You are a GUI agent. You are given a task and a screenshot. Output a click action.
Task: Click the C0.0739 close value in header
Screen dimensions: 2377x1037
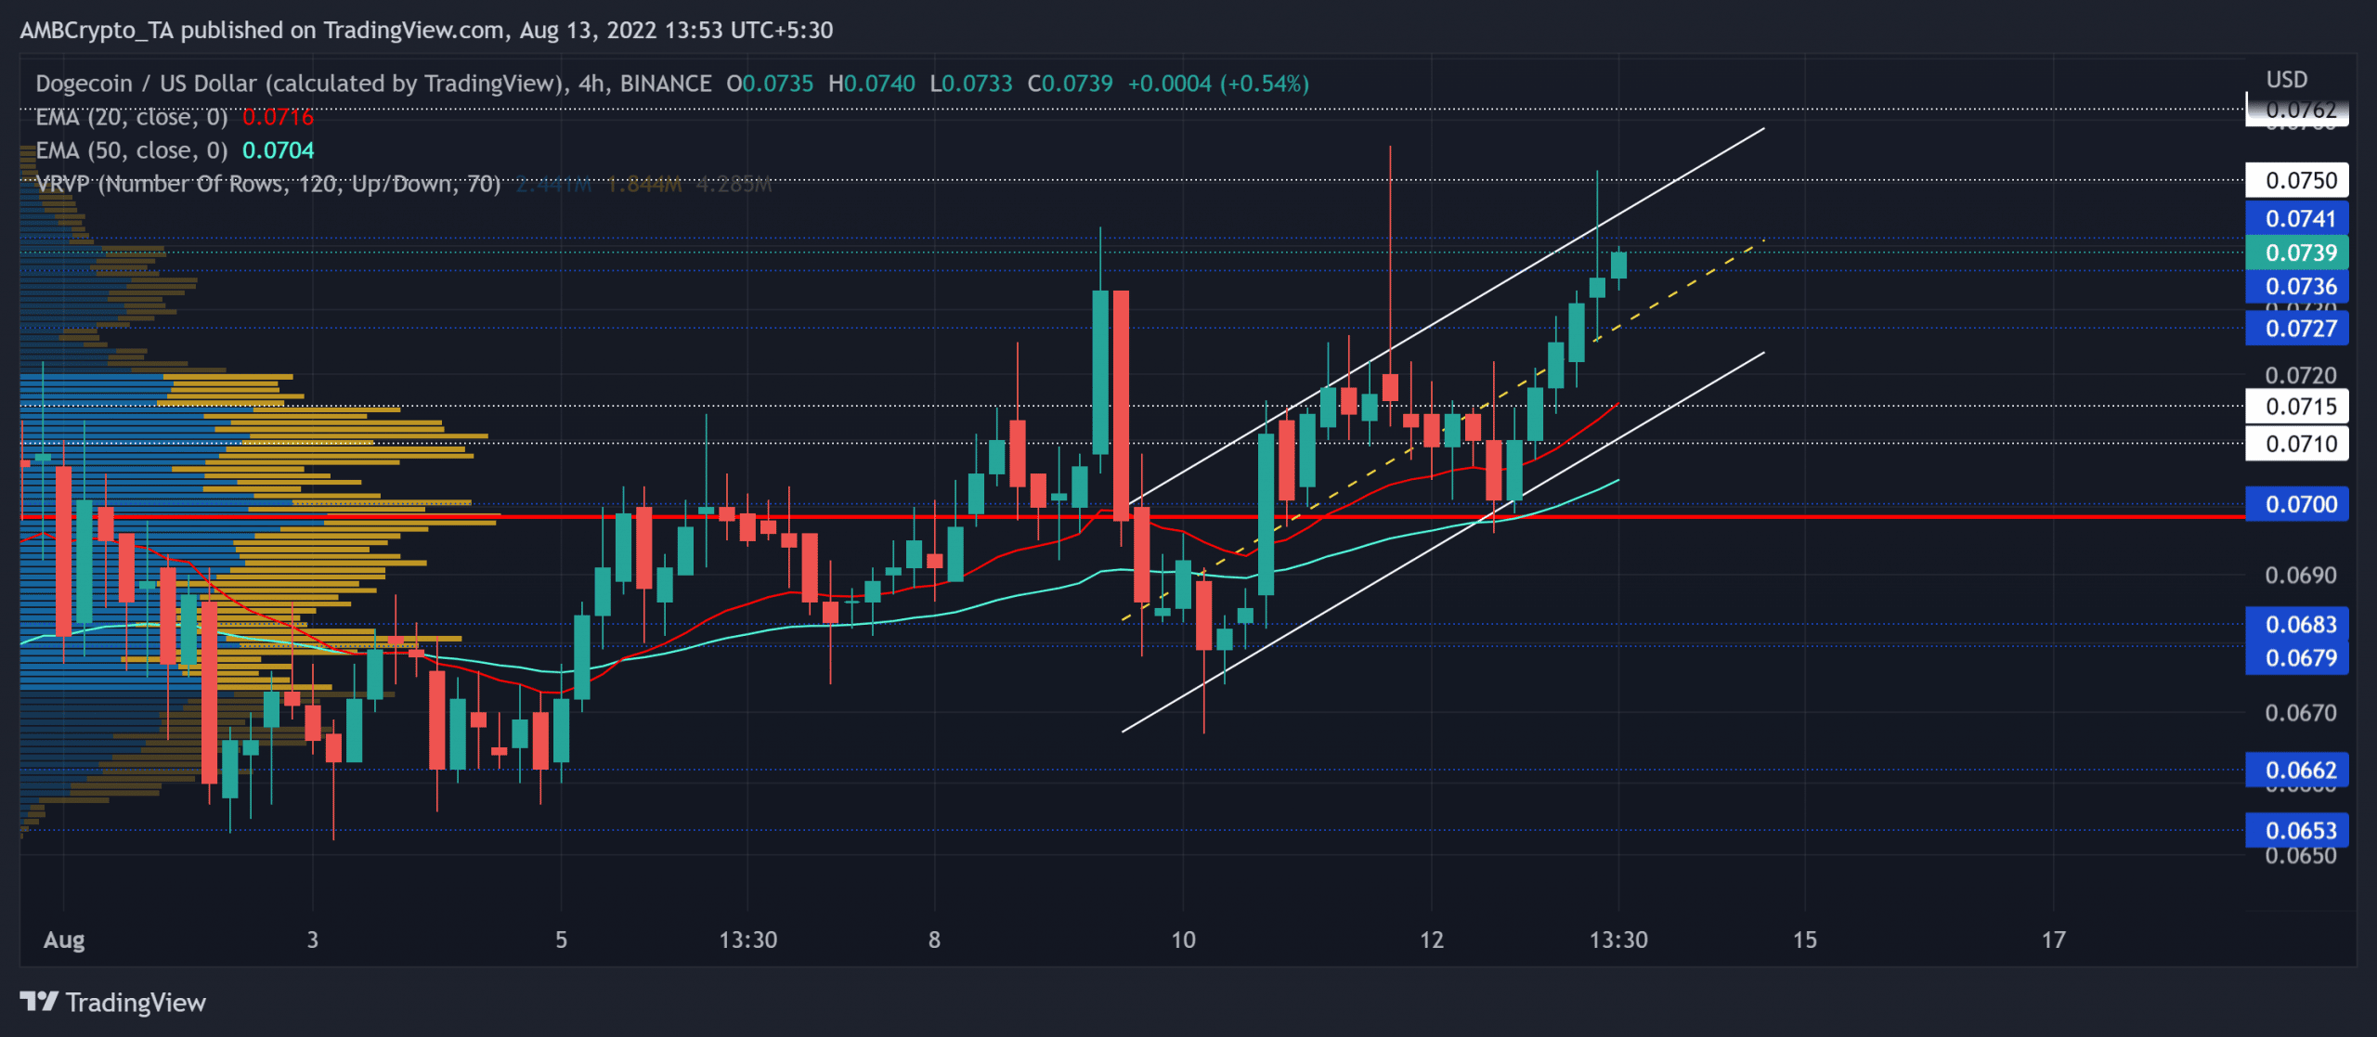pyautogui.click(x=1070, y=84)
